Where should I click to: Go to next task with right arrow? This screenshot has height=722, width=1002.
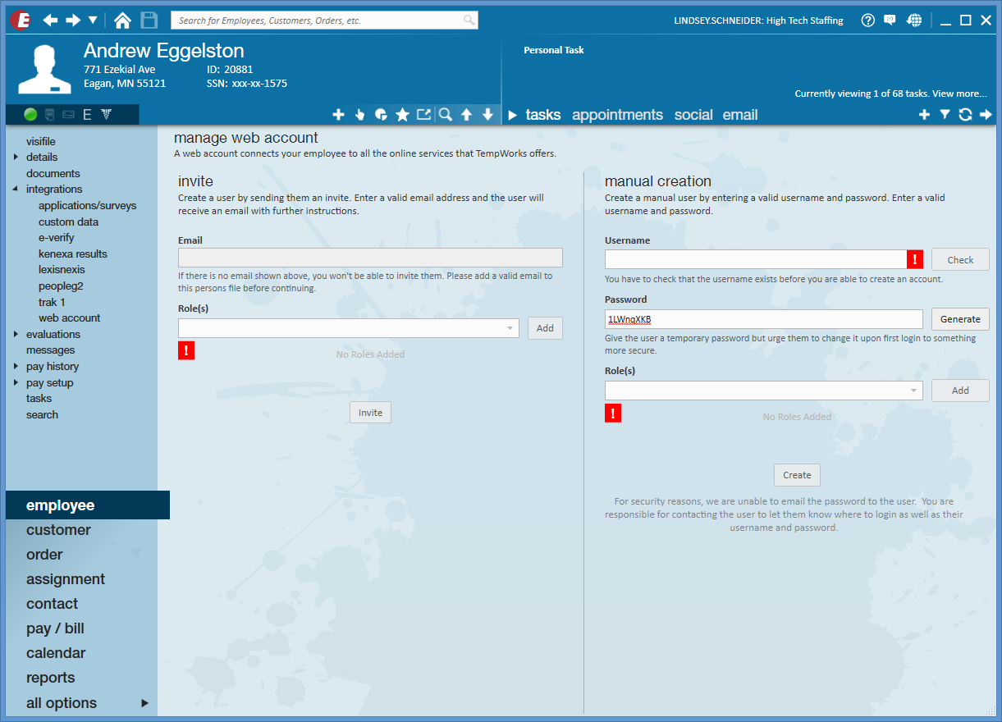(x=986, y=115)
